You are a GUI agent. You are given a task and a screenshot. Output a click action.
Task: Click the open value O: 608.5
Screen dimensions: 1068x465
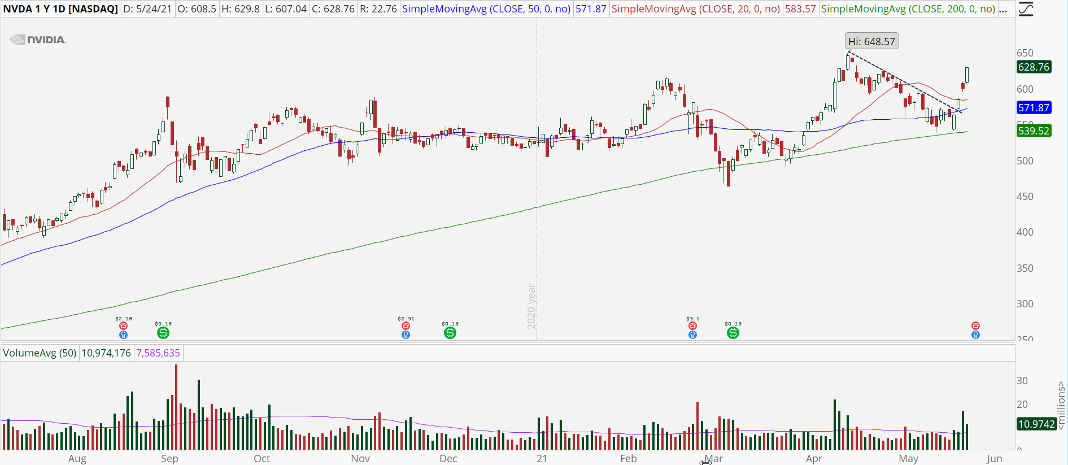pos(197,9)
